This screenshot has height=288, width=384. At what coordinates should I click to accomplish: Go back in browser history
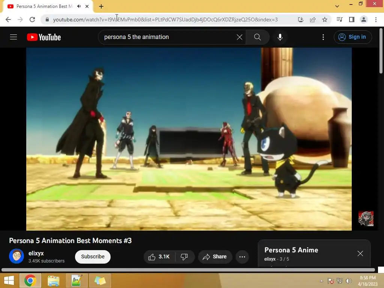(8, 19)
